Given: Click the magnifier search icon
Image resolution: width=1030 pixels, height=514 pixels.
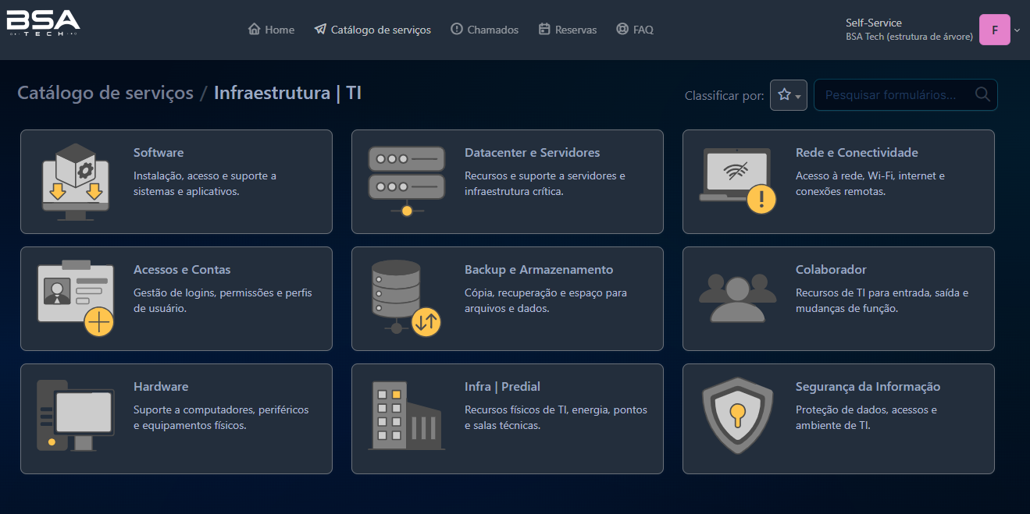Looking at the screenshot, I should tap(982, 95).
